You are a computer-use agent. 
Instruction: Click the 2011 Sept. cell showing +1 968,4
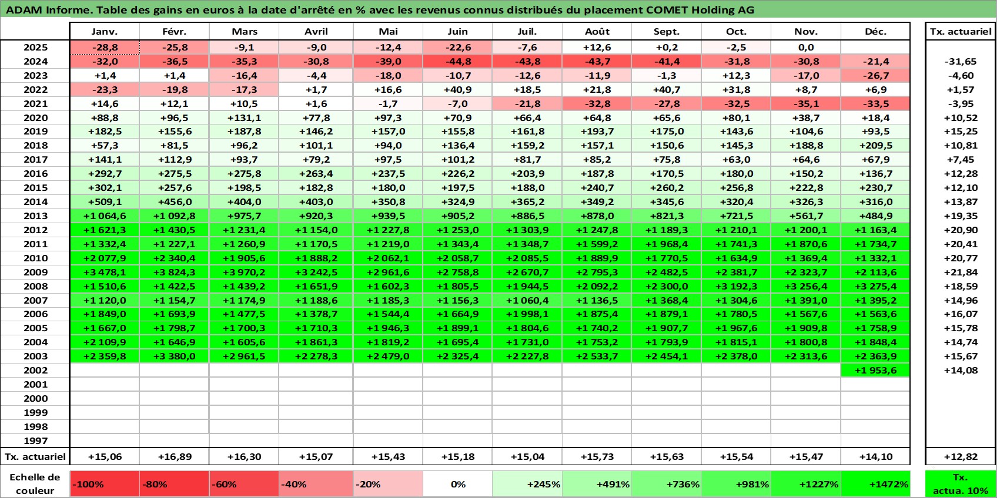pos(667,244)
